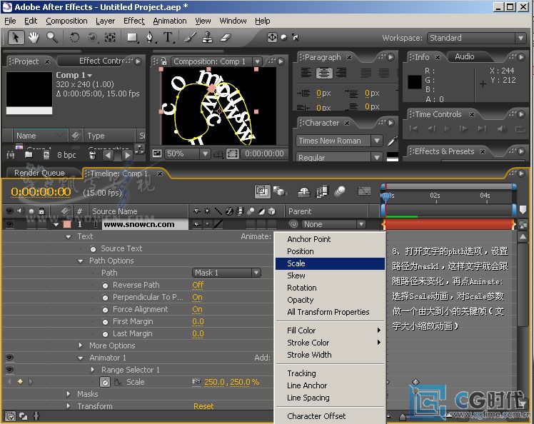Toggle Force Alignment value On

[x=197, y=309]
